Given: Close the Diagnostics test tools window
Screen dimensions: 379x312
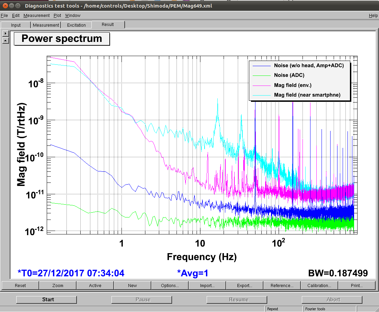Looking at the screenshot, I should [5, 6].
